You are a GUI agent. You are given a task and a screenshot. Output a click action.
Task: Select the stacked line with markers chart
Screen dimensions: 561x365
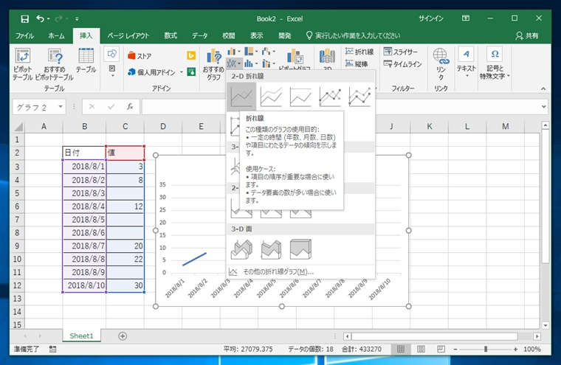359,97
